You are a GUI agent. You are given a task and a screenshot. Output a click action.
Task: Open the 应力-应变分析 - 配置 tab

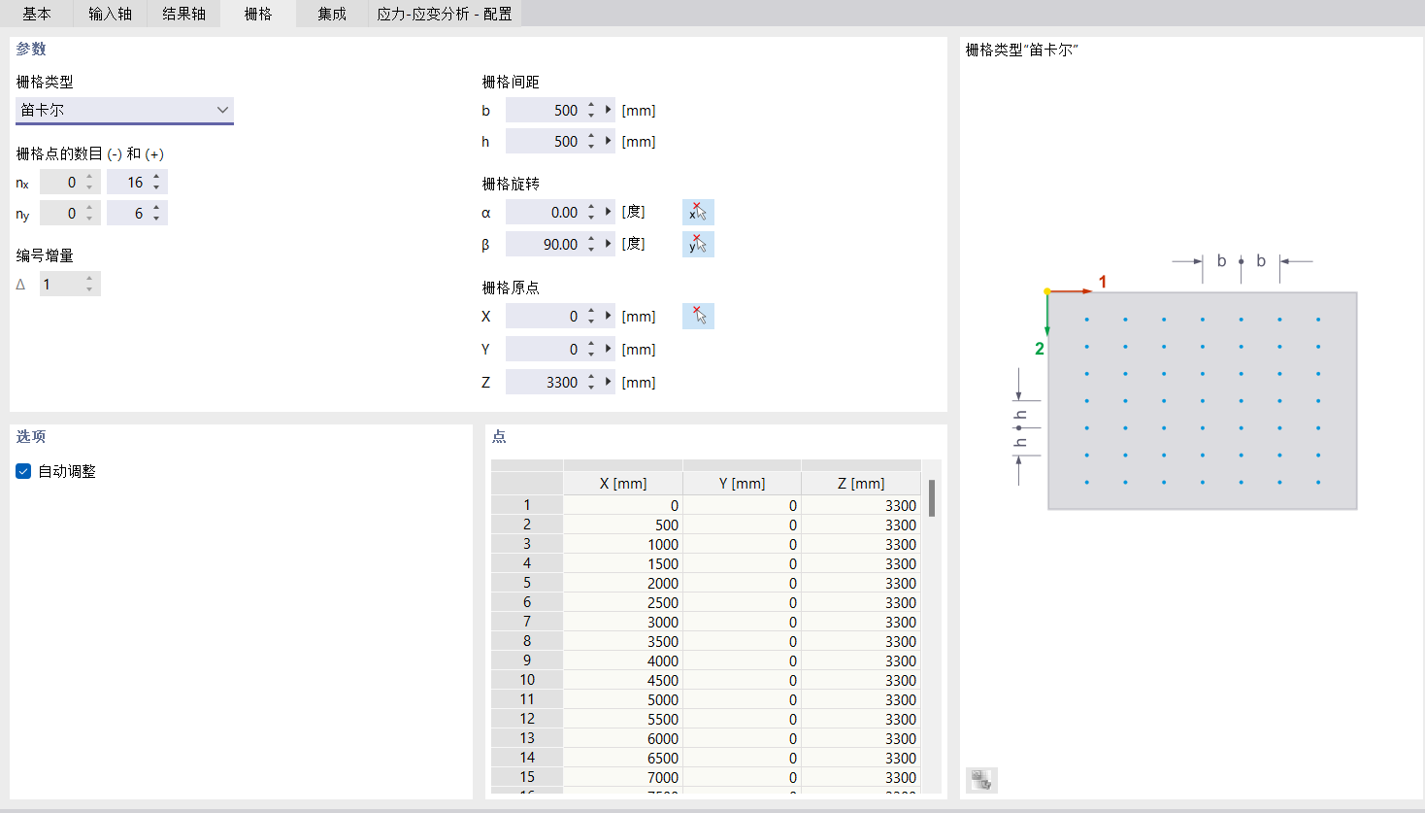tap(445, 14)
